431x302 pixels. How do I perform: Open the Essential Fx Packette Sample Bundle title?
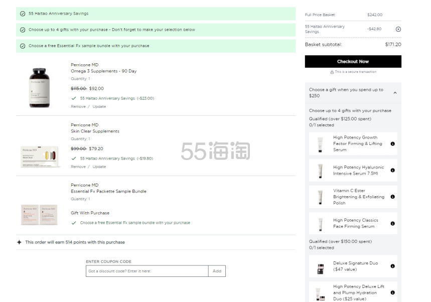pyautogui.click(x=108, y=192)
